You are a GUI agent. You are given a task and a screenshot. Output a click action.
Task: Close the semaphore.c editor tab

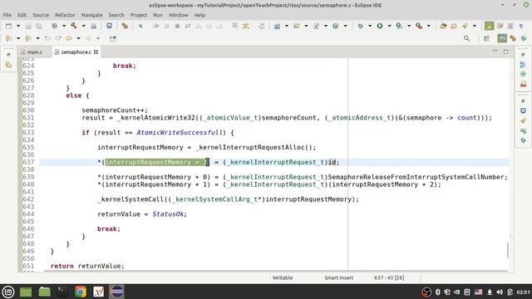click(x=96, y=51)
